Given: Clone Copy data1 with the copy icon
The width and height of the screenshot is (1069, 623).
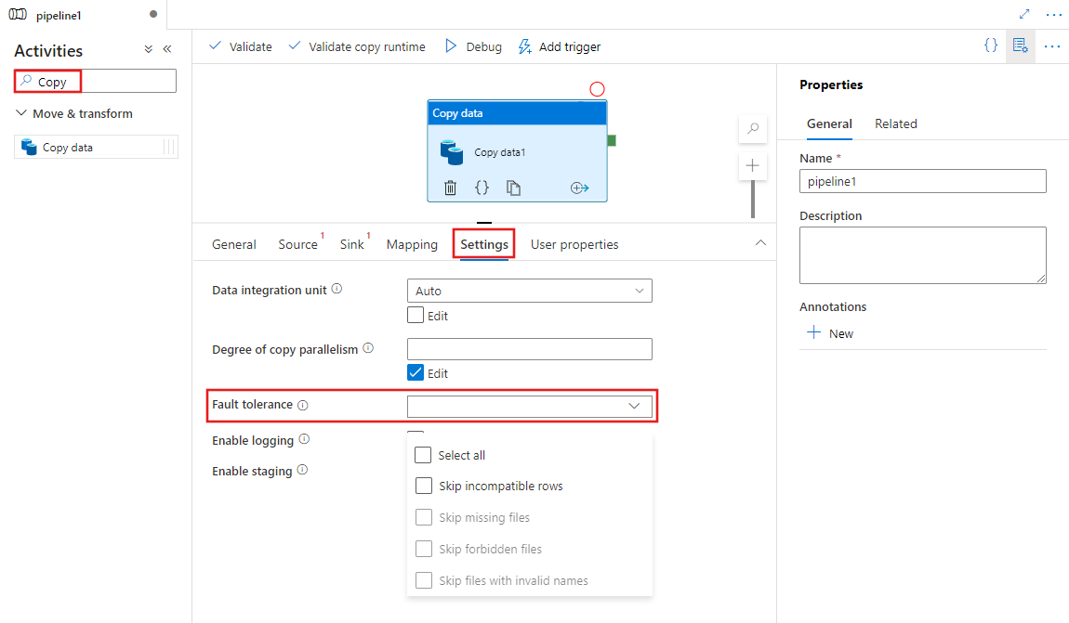Looking at the screenshot, I should pyautogui.click(x=513, y=187).
